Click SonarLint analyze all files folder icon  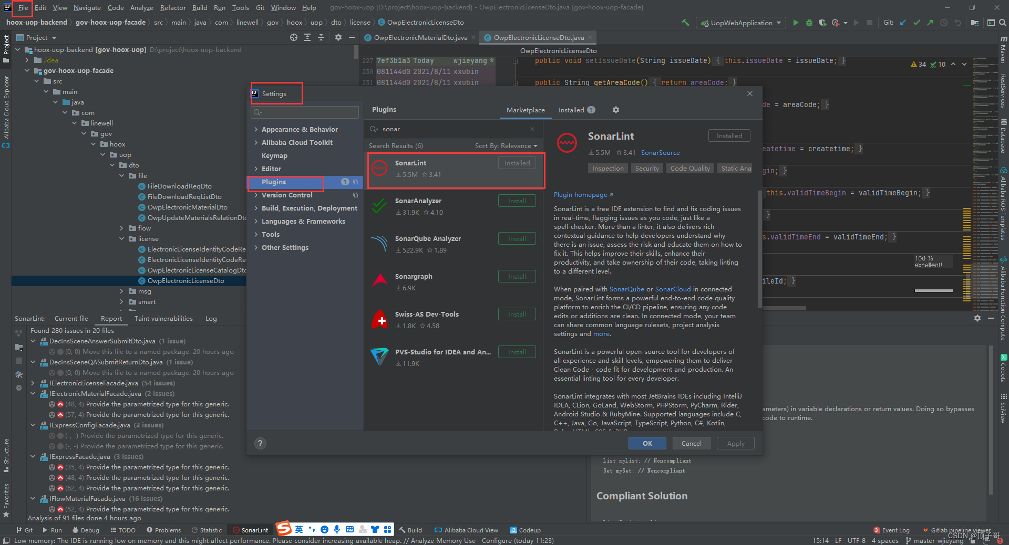click(x=19, y=347)
